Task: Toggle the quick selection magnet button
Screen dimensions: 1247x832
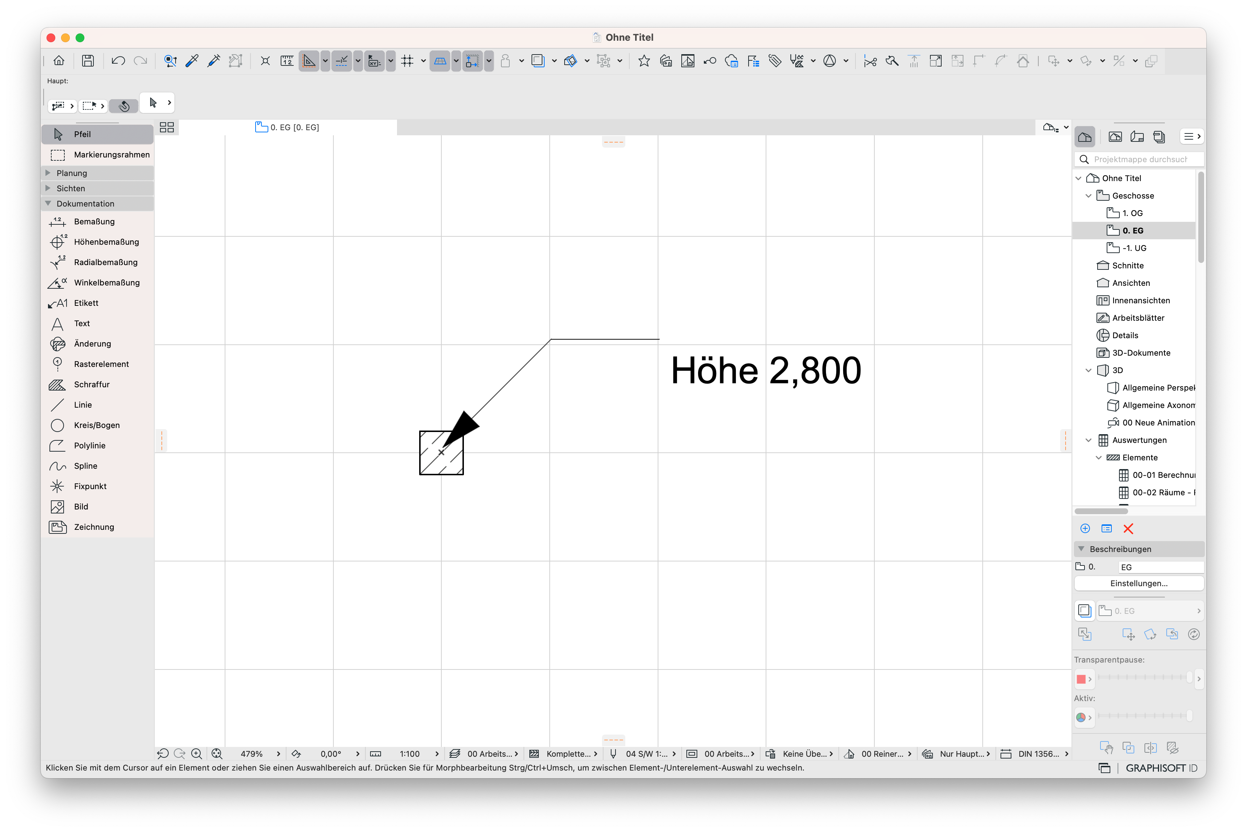Action: (124, 105)
